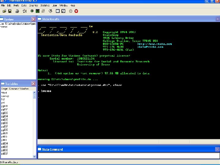Close the Variables panel
Image resolution: width=220 pixels, height=165 pixels.
(33, 84)
